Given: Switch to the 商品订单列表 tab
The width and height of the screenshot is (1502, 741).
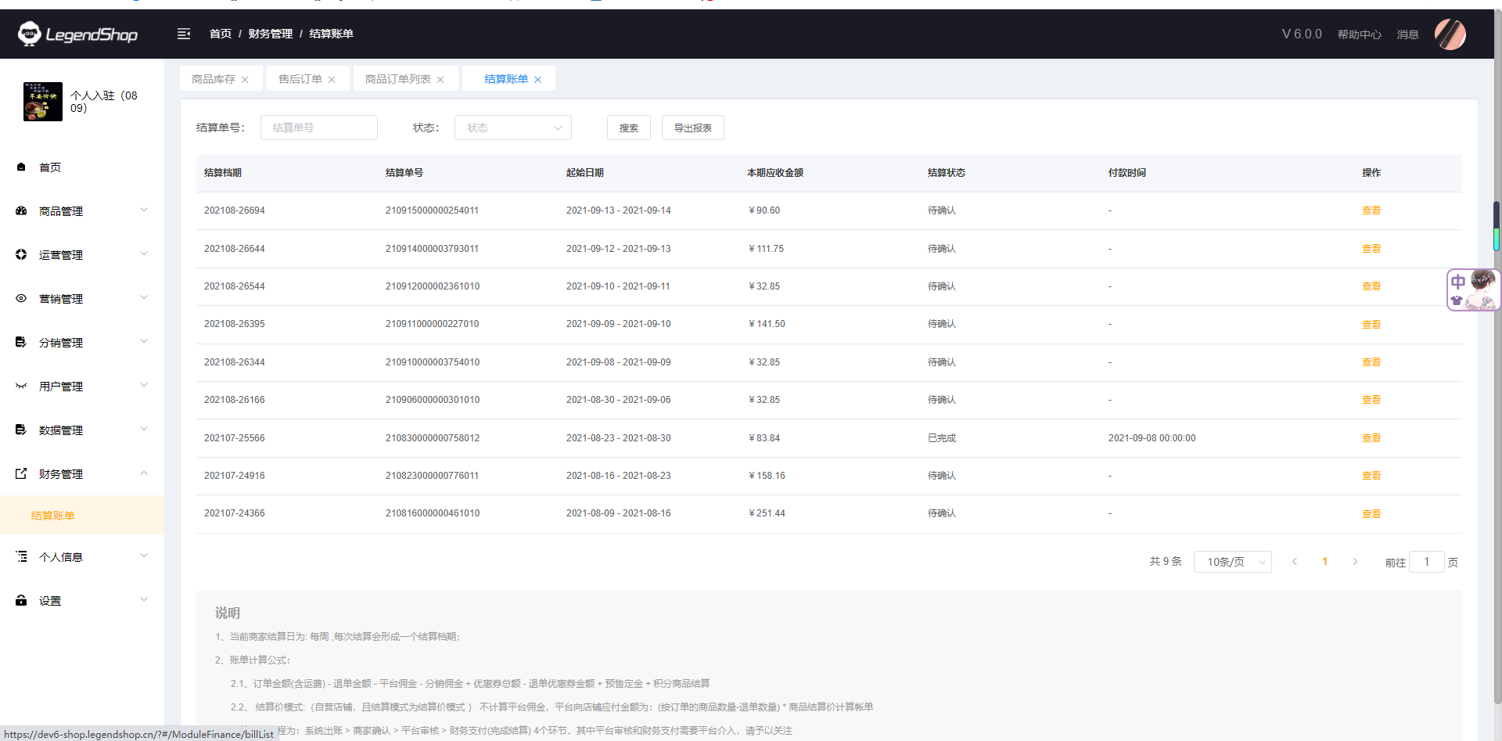Looking at the screenshot, I should point(397,79).
